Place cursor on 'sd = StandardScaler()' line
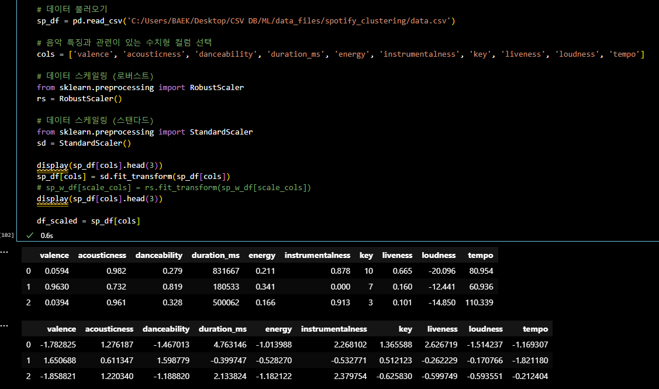 (x=84, y=143)
